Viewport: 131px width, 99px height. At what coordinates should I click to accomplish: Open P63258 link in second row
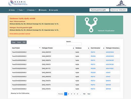pos(93,56)
